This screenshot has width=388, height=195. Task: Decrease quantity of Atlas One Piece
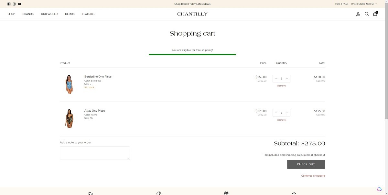pos(276,113)
